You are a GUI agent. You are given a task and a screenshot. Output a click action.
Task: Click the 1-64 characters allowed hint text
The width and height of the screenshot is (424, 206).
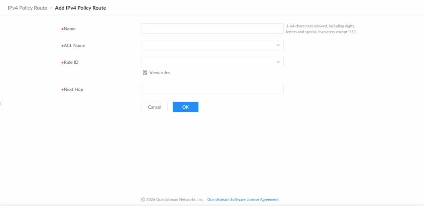click(x=321, y=29)
